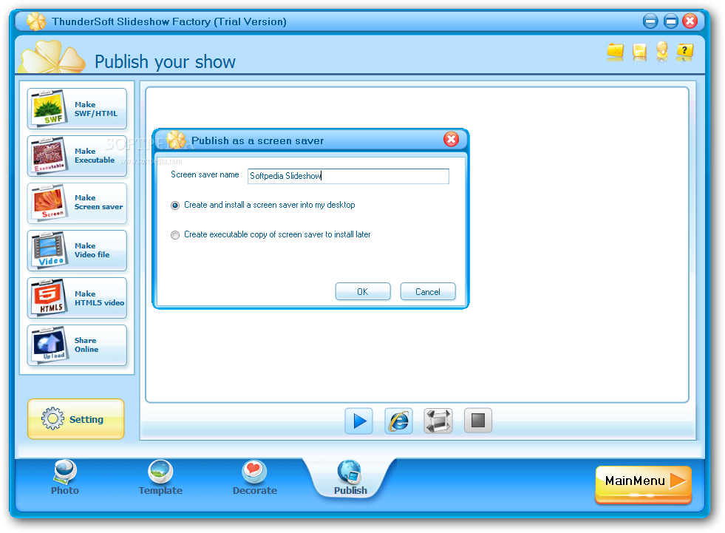Choose Make Executable option
The height and width of the screenshot is (533, 725).
point(77,156)
